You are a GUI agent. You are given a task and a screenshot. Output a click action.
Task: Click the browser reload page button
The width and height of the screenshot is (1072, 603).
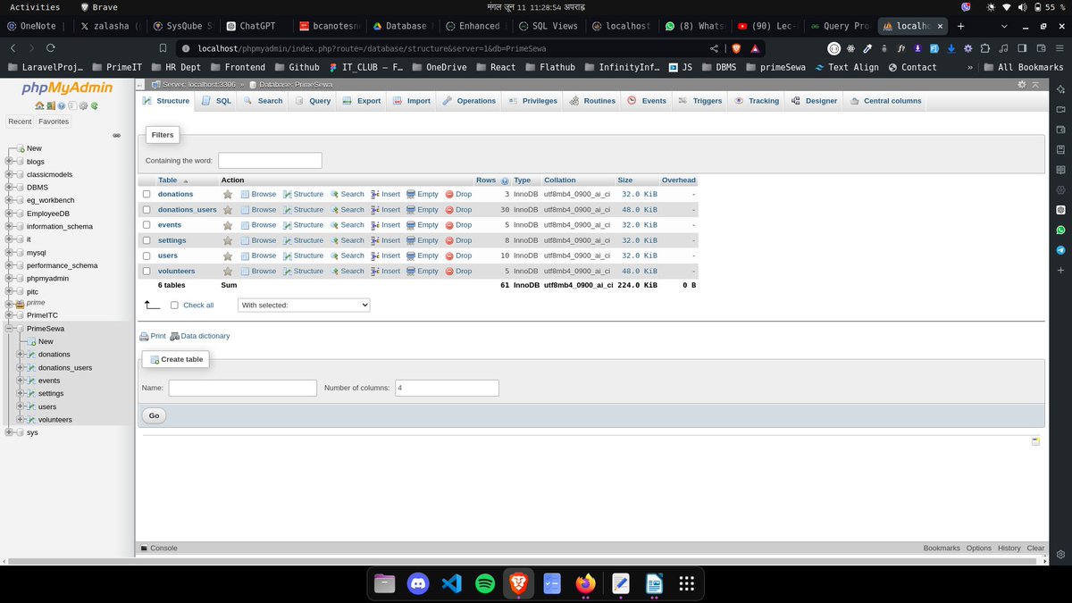pyautogui.click(x=50, y=48)
